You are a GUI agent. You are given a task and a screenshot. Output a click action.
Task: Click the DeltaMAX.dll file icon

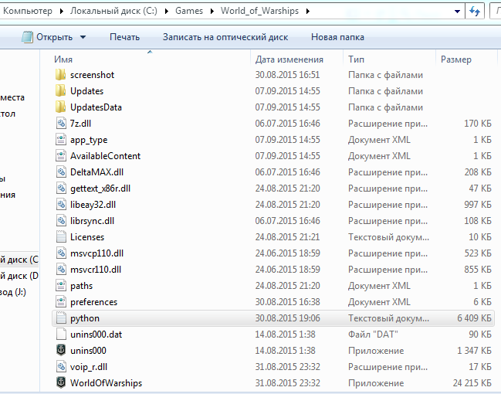click(61, 172)
